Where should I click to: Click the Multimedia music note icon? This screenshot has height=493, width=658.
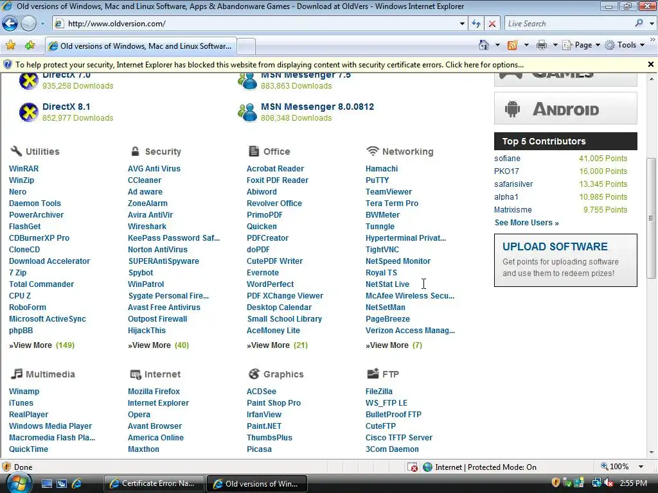pyautogui.click(x=16, y=374)
